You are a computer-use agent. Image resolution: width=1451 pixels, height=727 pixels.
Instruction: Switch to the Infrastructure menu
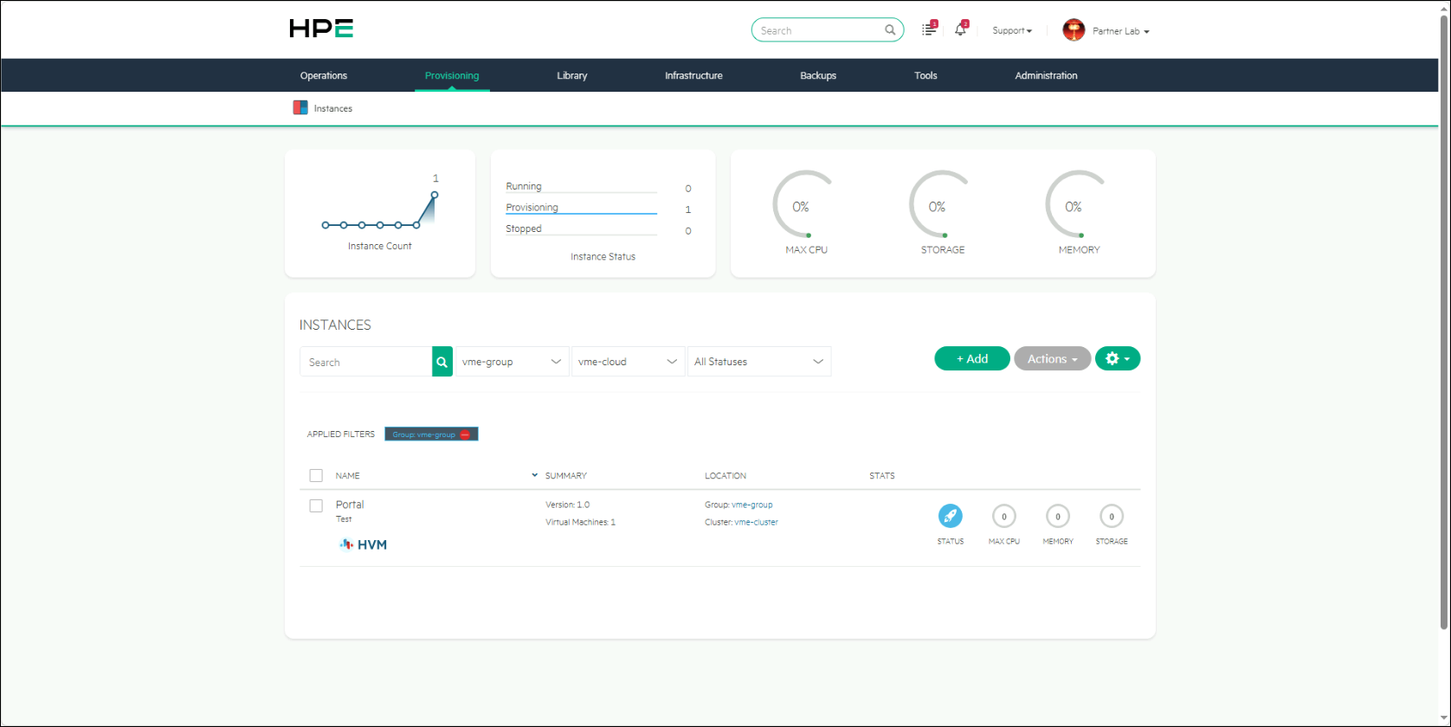click(693, 75)
